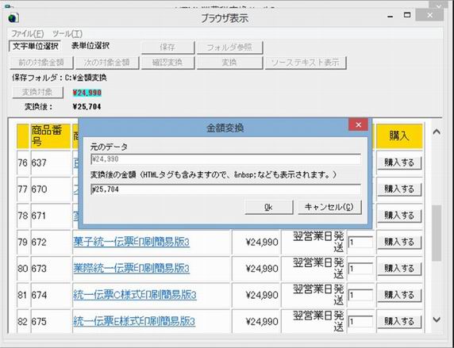The image size is (454, 348).
Task: Click the ¥24,990 price in row 81
Action: tap(262, 295)
